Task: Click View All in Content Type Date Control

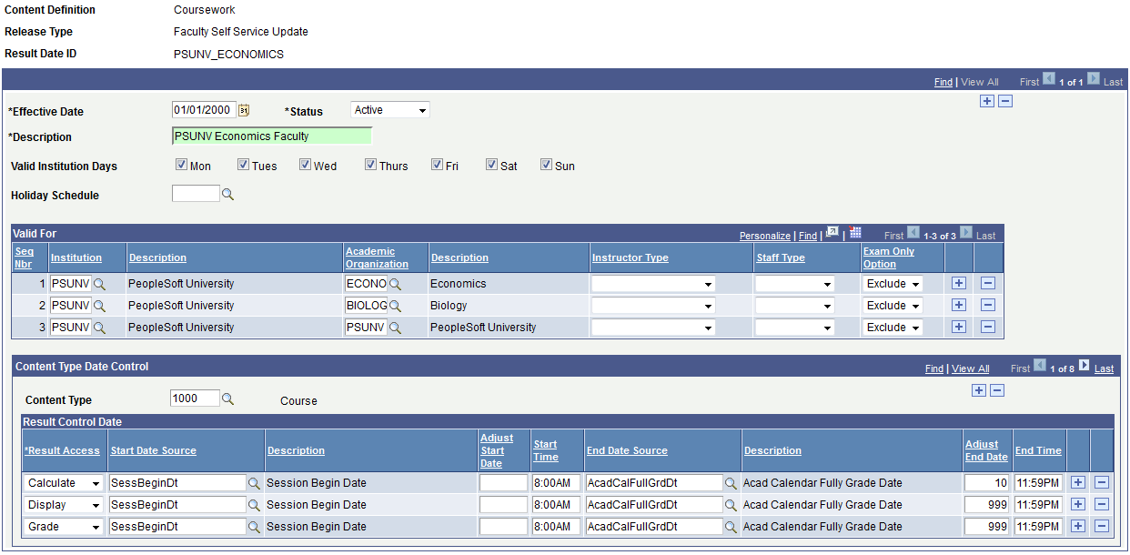Action: [970, 368]
